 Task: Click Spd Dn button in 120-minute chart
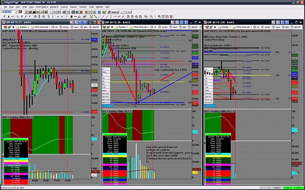208,96
